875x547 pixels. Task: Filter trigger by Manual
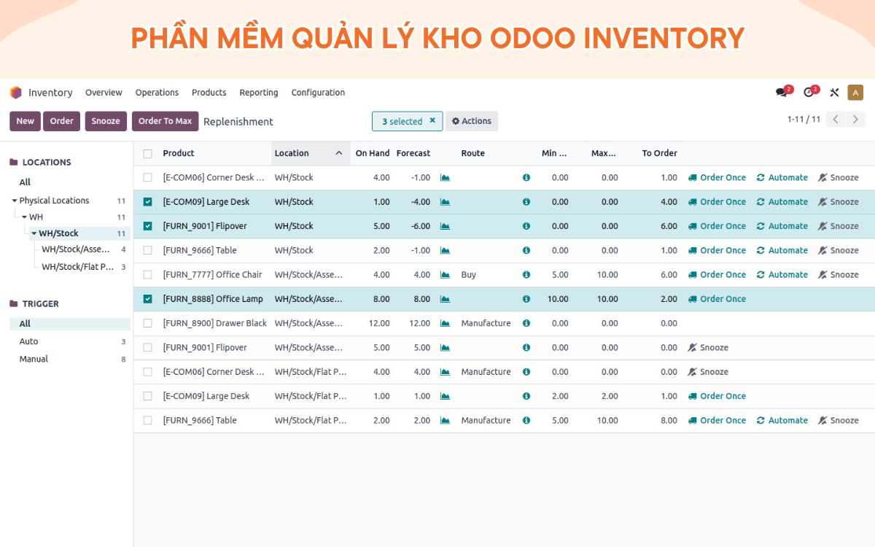[34, 359]
